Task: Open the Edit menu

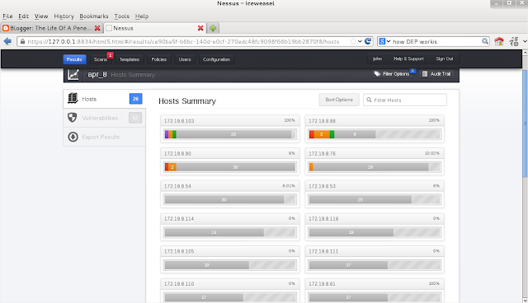Action: [23, 16]
